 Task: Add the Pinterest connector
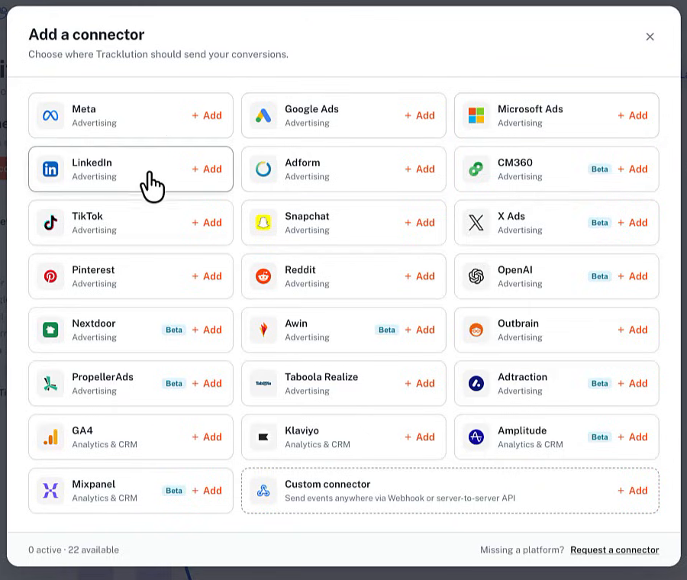(207, 276)
